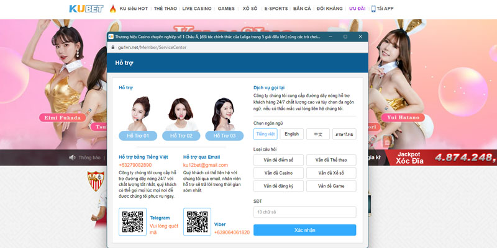Click the KUBET logo

click(x=86, y=9)
